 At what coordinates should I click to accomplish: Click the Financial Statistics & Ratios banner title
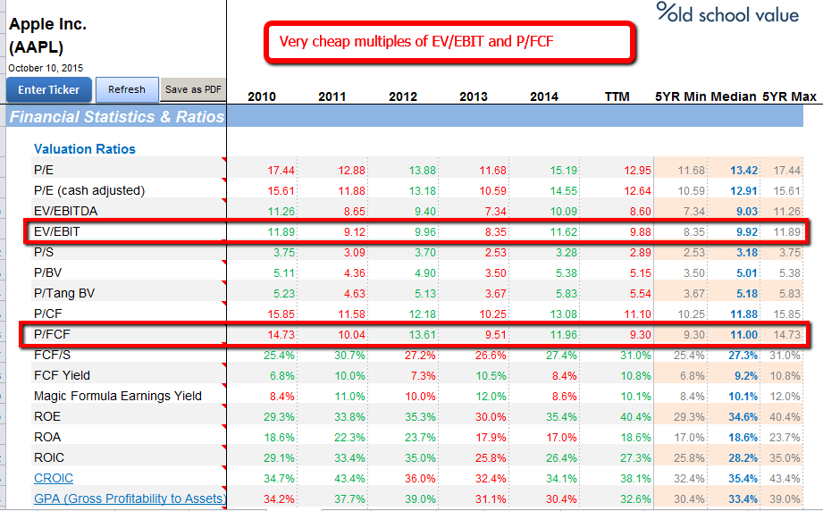(x=117, y=116)
